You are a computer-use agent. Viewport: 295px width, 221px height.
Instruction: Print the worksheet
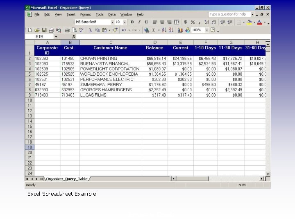(x=67, y=30)
